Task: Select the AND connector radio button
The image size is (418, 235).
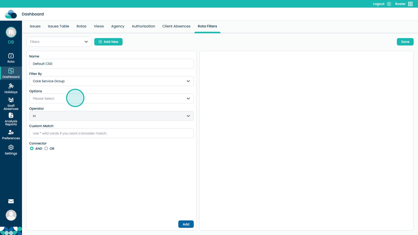Action: click(32, 149)
